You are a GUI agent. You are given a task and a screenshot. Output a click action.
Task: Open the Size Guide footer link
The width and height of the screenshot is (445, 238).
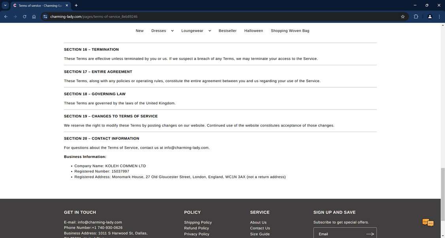click(260, 234)
